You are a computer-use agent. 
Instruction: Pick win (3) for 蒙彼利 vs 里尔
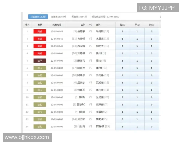pyautogui.click(x=123, y=61)
